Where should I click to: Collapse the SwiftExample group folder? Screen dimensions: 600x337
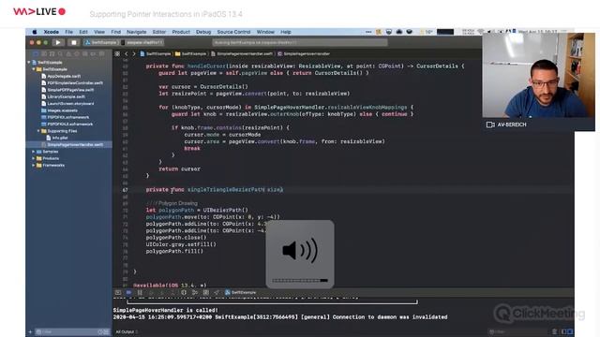[x=34, y=69]
